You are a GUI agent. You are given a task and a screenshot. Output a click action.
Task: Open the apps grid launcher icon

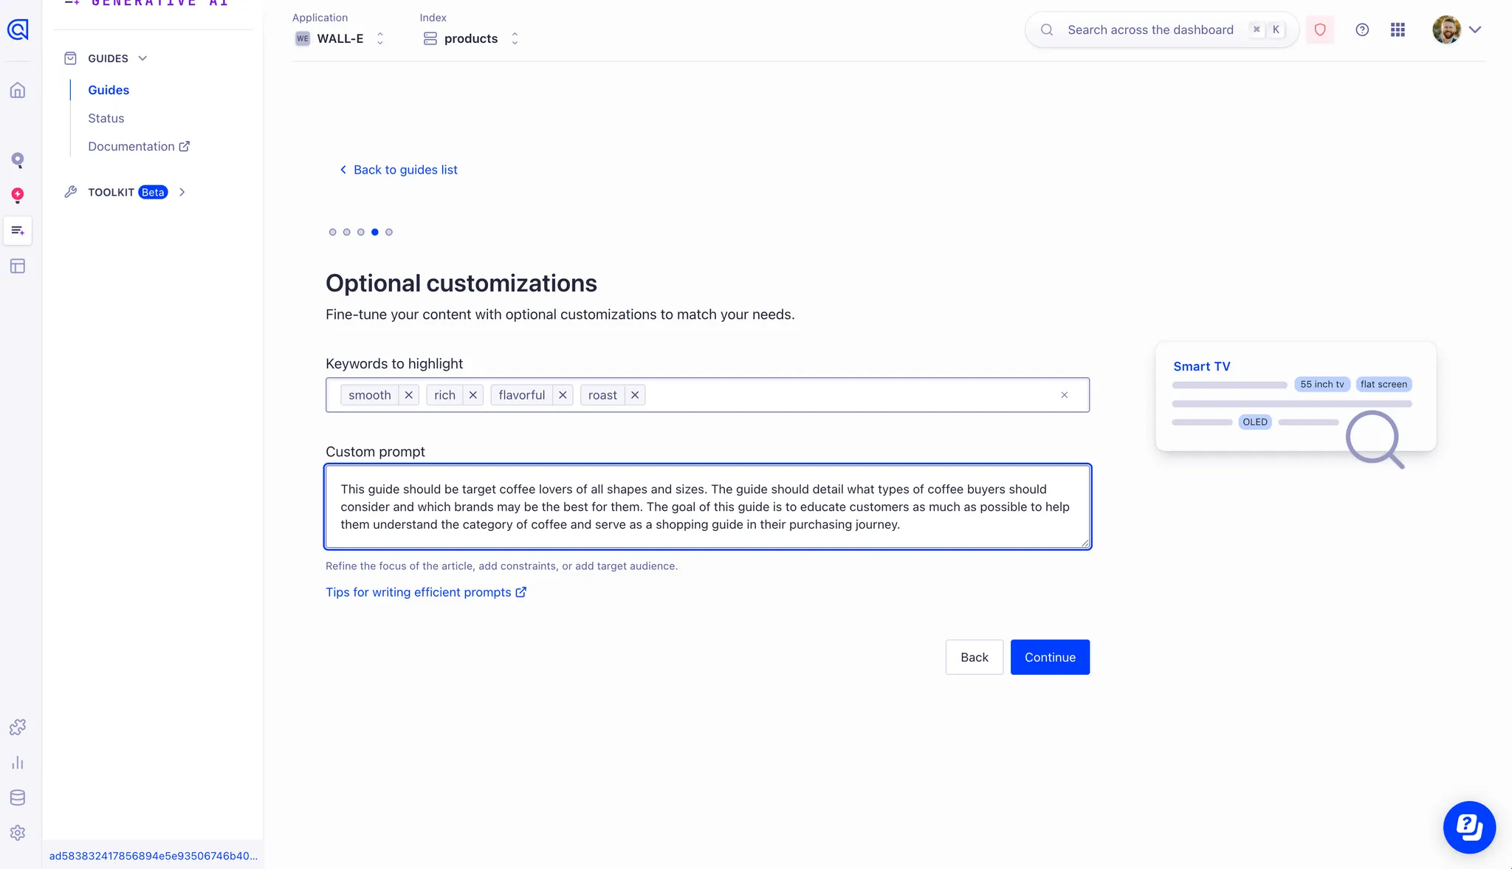coord(1398,30)
